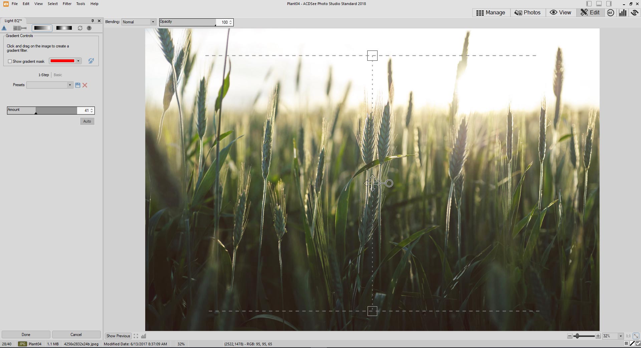Open the Tools menu

(x=80, y=4)
